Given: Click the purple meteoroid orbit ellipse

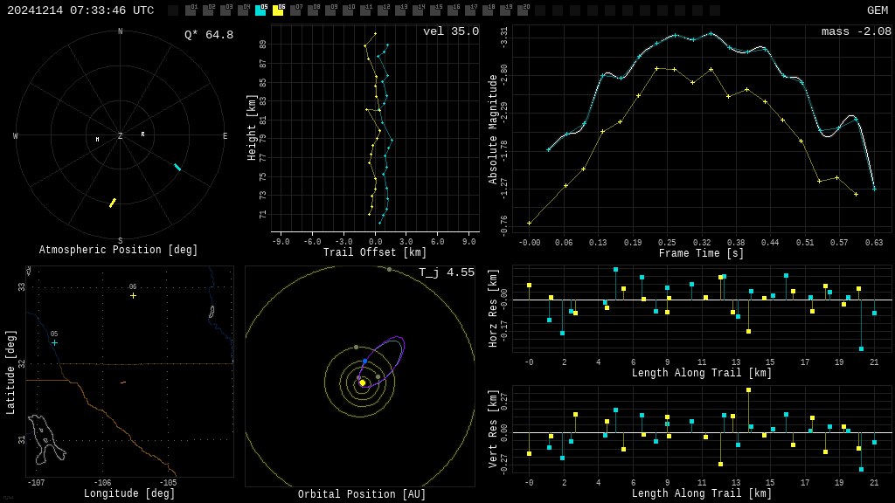Looking at the screenshot, I should point(395,345).
